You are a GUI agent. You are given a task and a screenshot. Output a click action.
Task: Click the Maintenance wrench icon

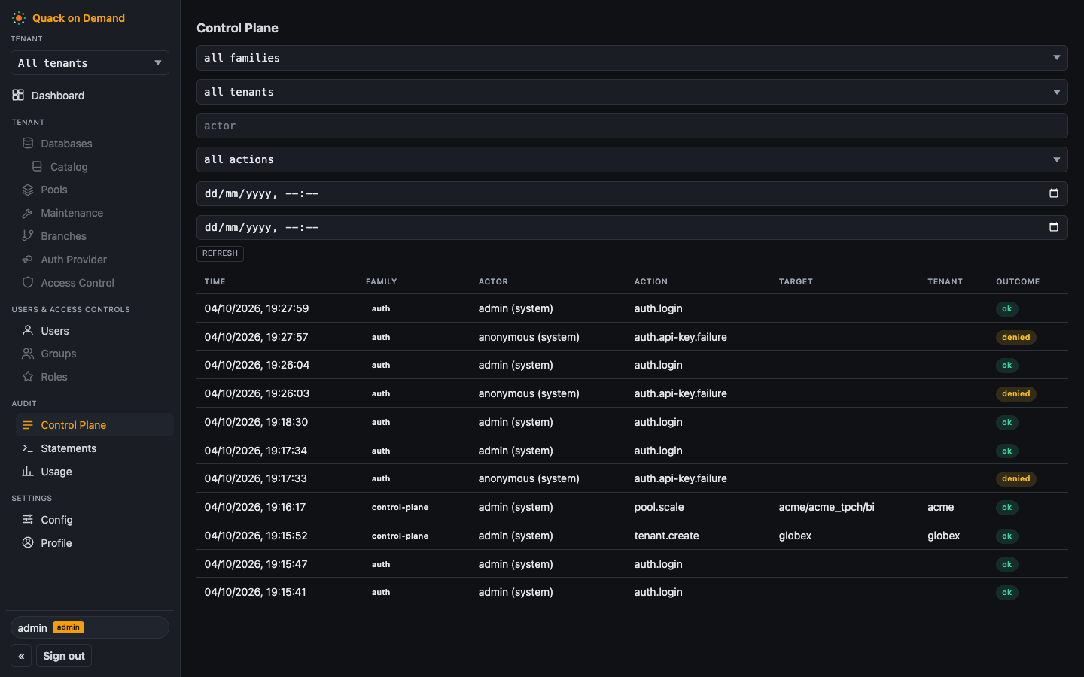click(28, 213)
